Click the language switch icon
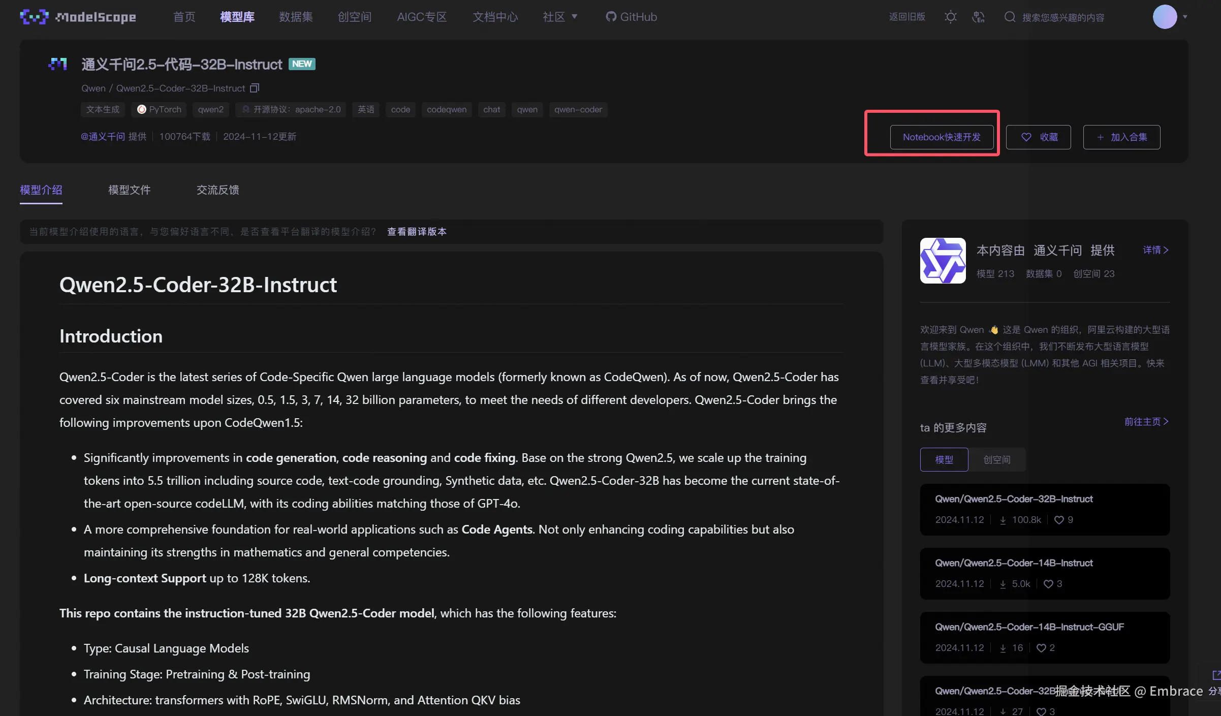 pos(978,17)
